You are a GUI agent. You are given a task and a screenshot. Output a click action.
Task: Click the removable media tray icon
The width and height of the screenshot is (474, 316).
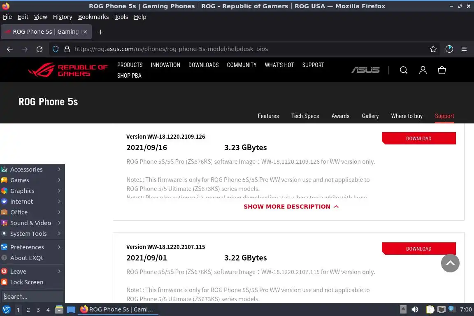[403, 309]
